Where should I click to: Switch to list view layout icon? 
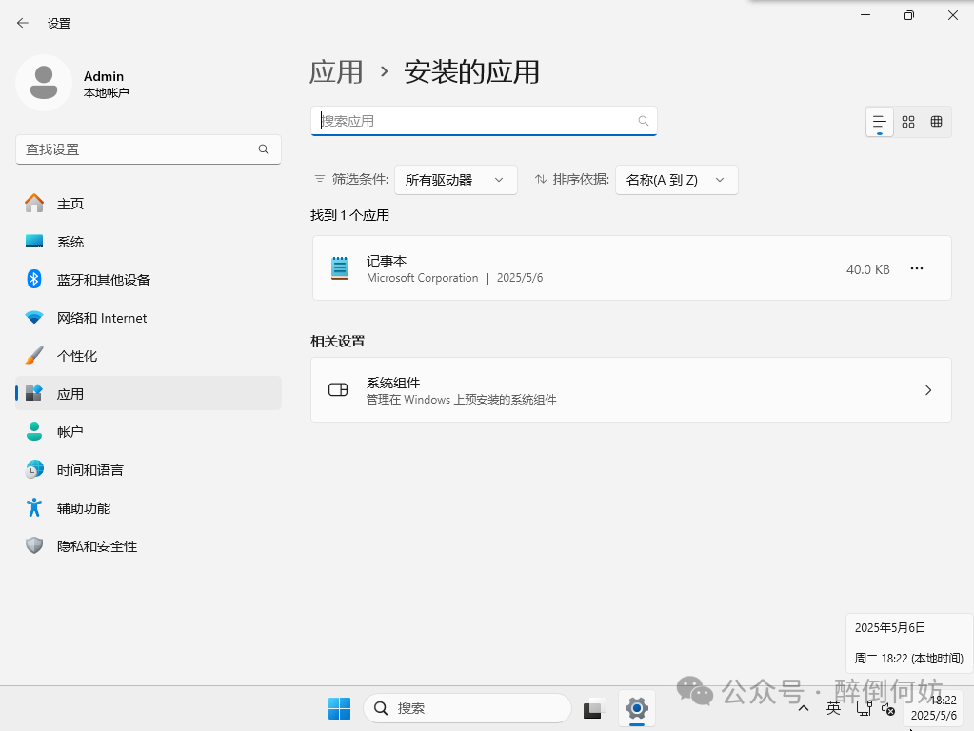point(880,122)
